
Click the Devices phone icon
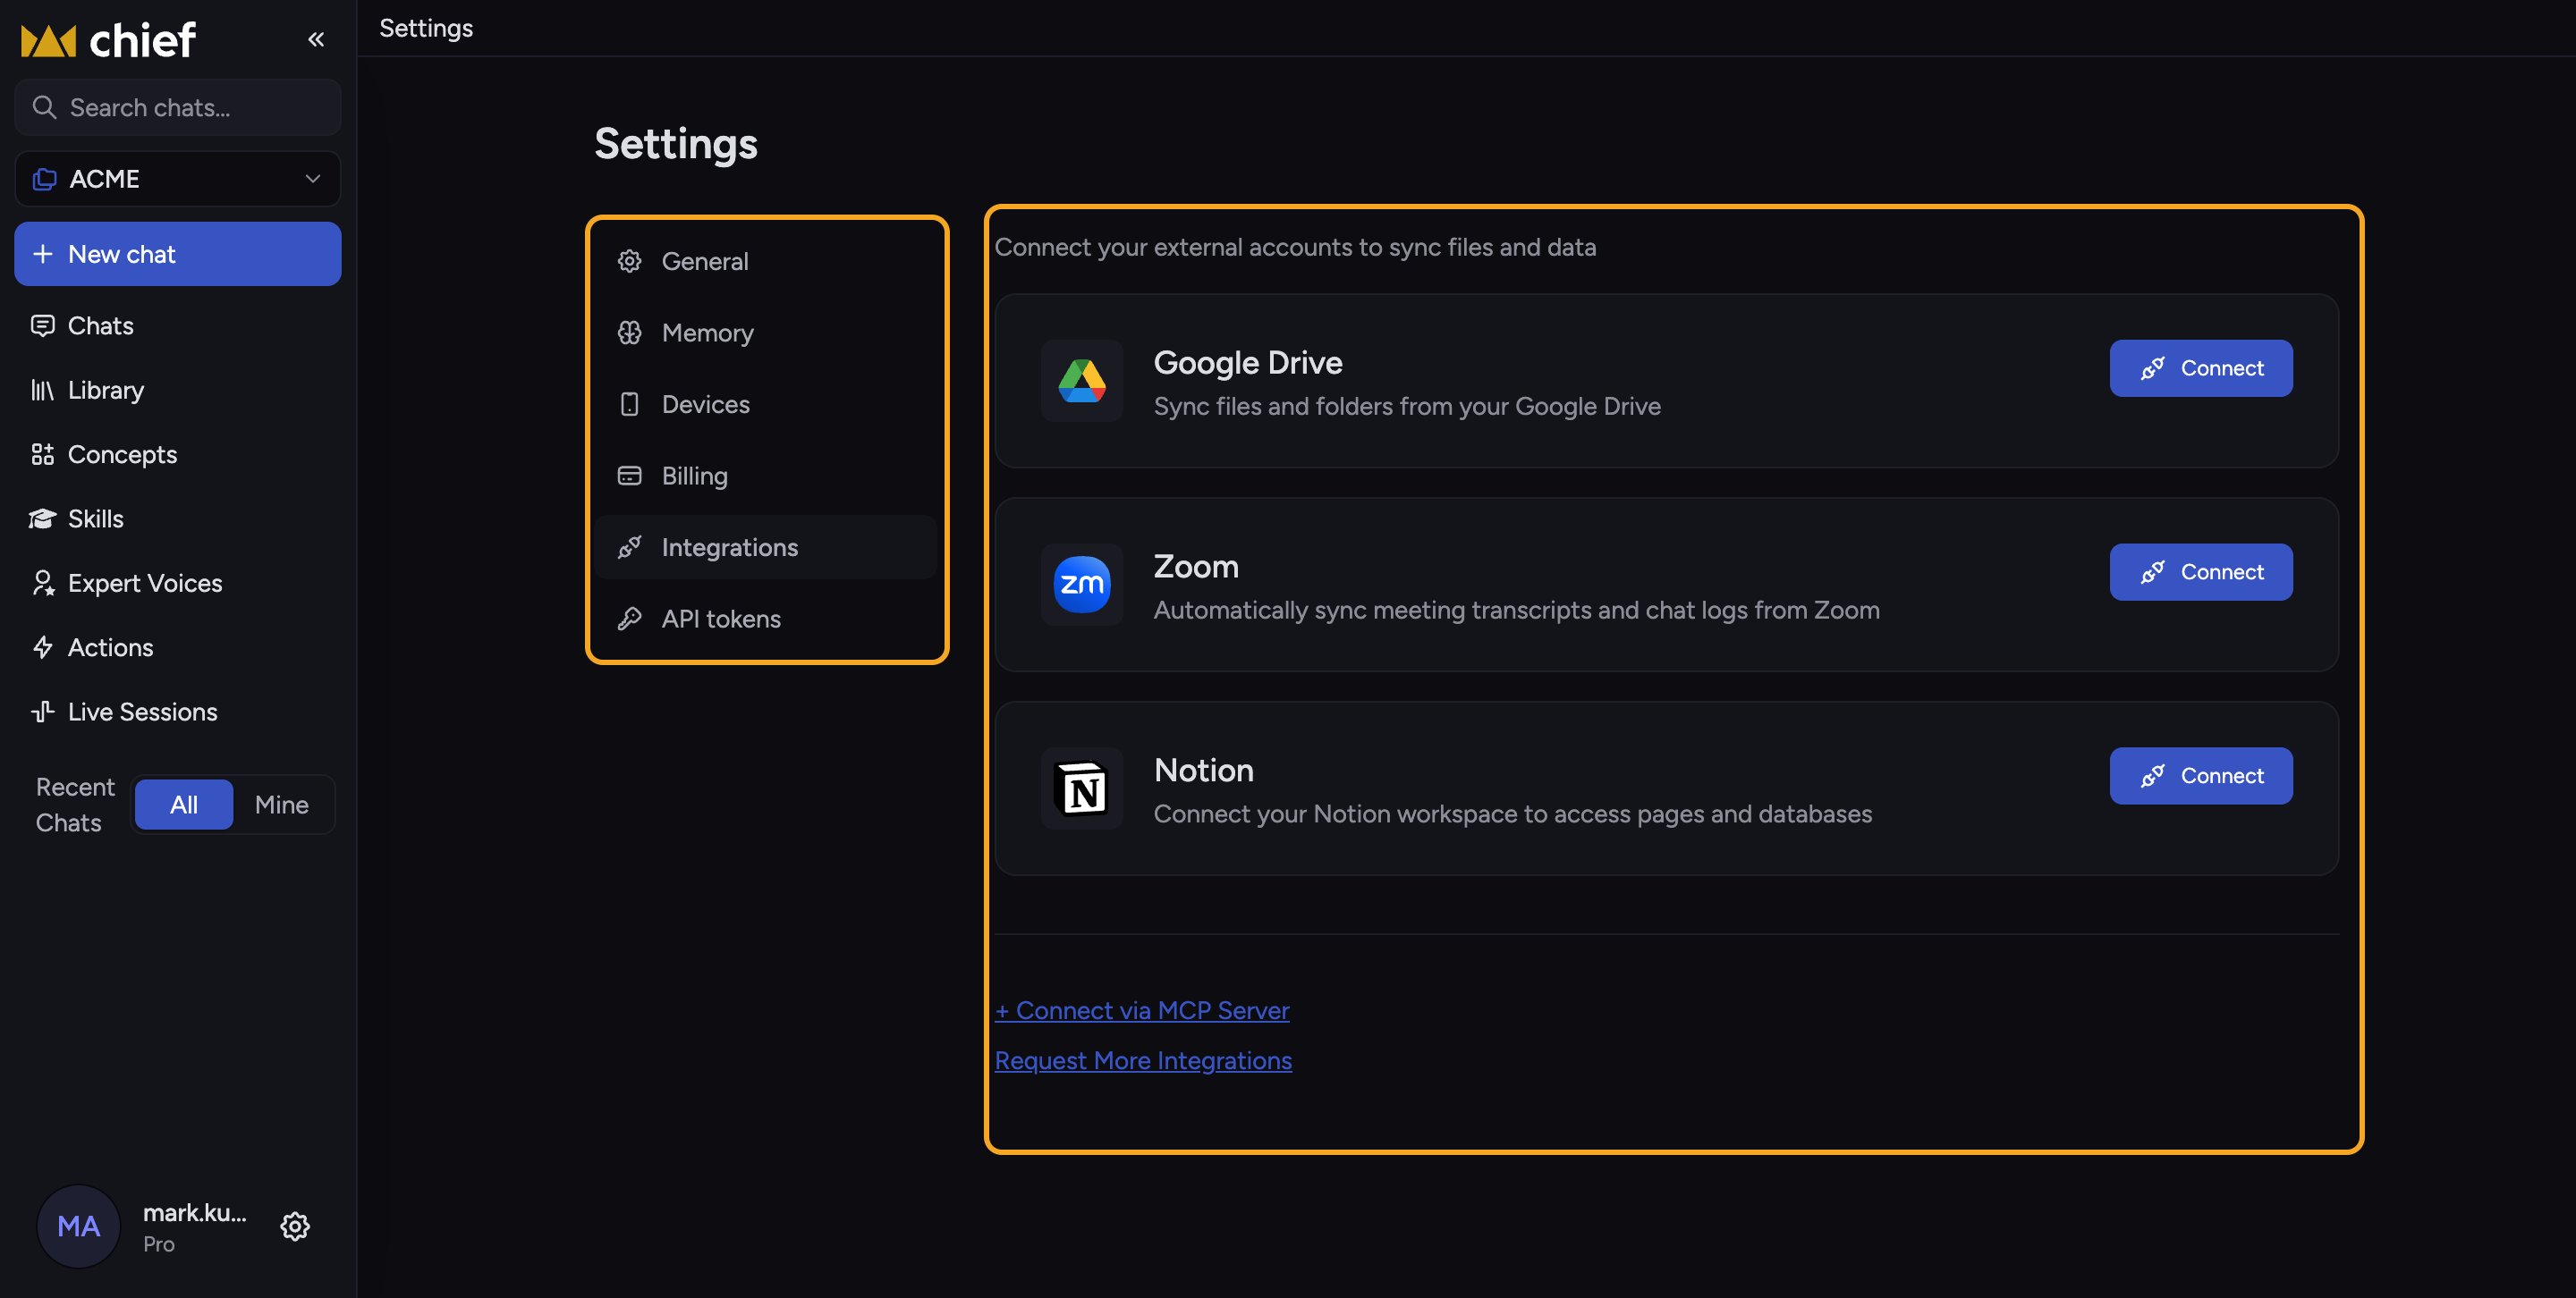pos(629,404)
